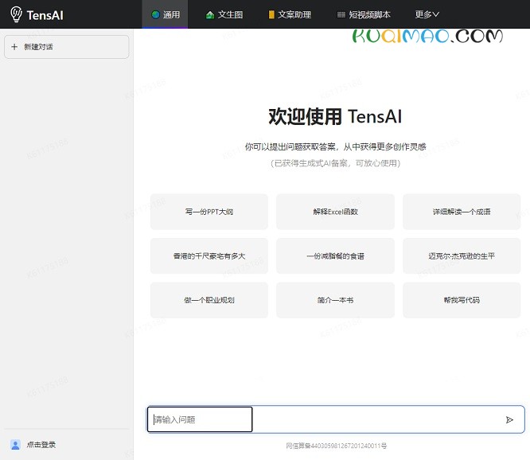Viewport: 530px width, 460px height.
Task: Click the send arrow icon
Action: [x=509, y=419]
